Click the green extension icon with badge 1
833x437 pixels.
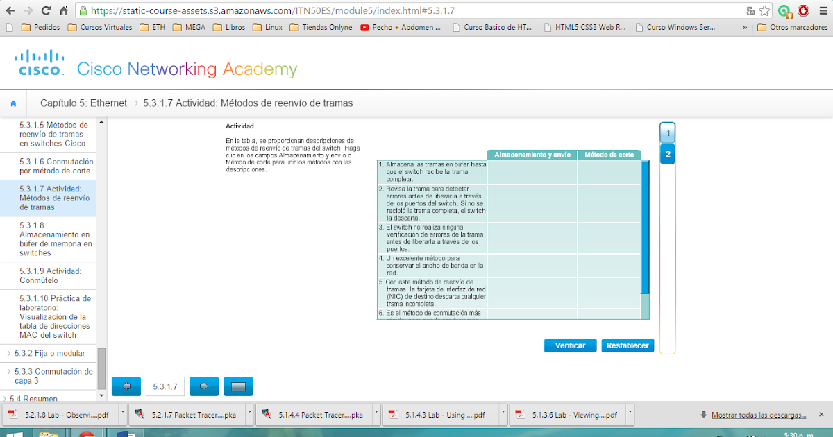point(785,11)
